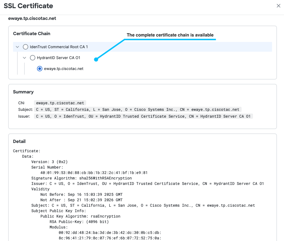Collapse the HydrantID Server CA O1 node
This screenshot has width=284, height=241.
(x=24, y=57)
